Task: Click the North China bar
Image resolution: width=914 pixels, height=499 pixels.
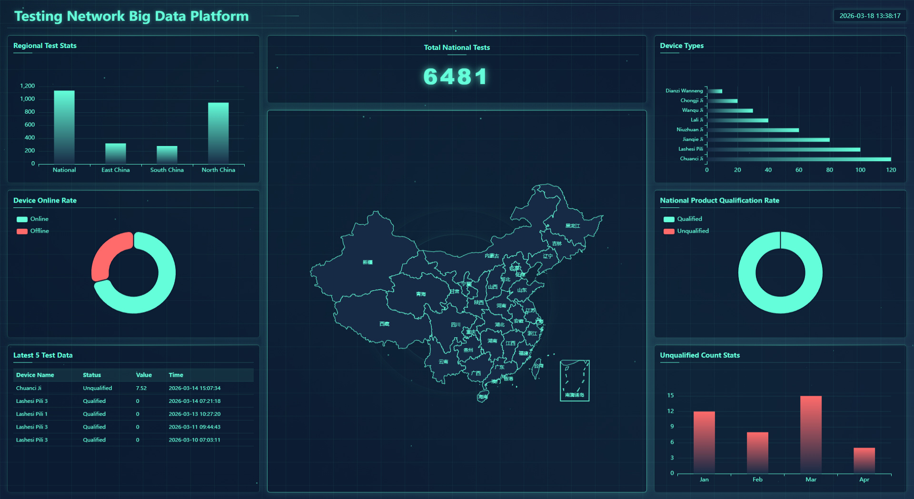Action: (x=219, y=133)
